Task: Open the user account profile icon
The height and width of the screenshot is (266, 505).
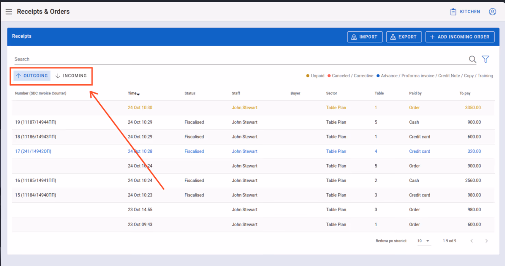Action: tap(492, 12)
